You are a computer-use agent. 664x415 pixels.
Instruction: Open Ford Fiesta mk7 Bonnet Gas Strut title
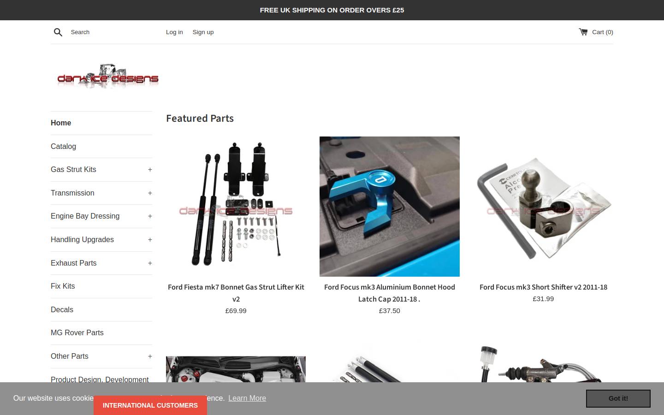click(236, 293)
